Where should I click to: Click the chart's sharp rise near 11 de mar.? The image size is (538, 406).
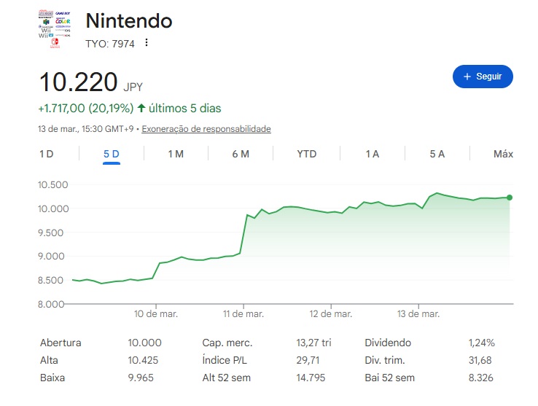point(243,233)
